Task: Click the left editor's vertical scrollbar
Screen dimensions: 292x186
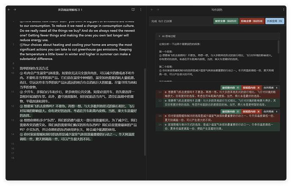Action: click(145, 112)
